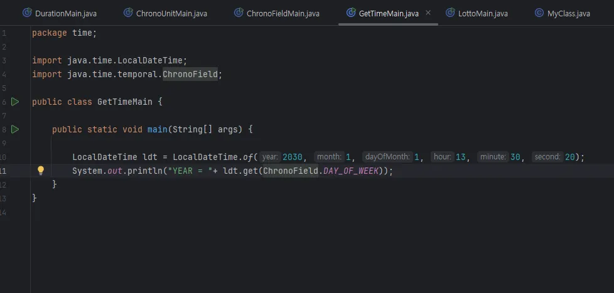Click the main method name
The width and height of the screenshot is (614, 293).
158,129
